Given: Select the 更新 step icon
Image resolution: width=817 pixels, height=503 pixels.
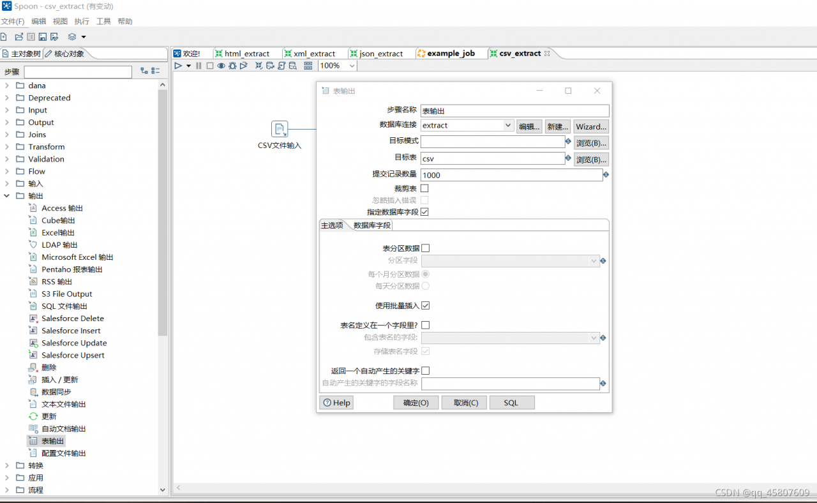Looking at the screenshot, I should pyautogui.click(x=34, y=416).
